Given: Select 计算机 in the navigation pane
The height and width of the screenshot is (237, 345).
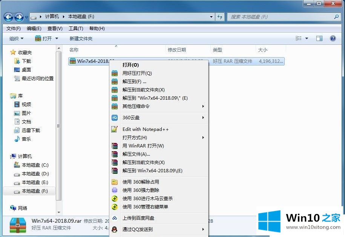Looking at the screenshot, I should (21, 156).
